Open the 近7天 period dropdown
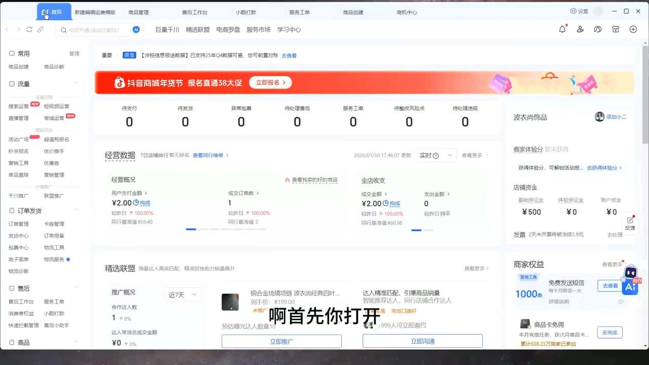This screenshot has height=365, width=649. pyautogui.click(x=182, y=295)
